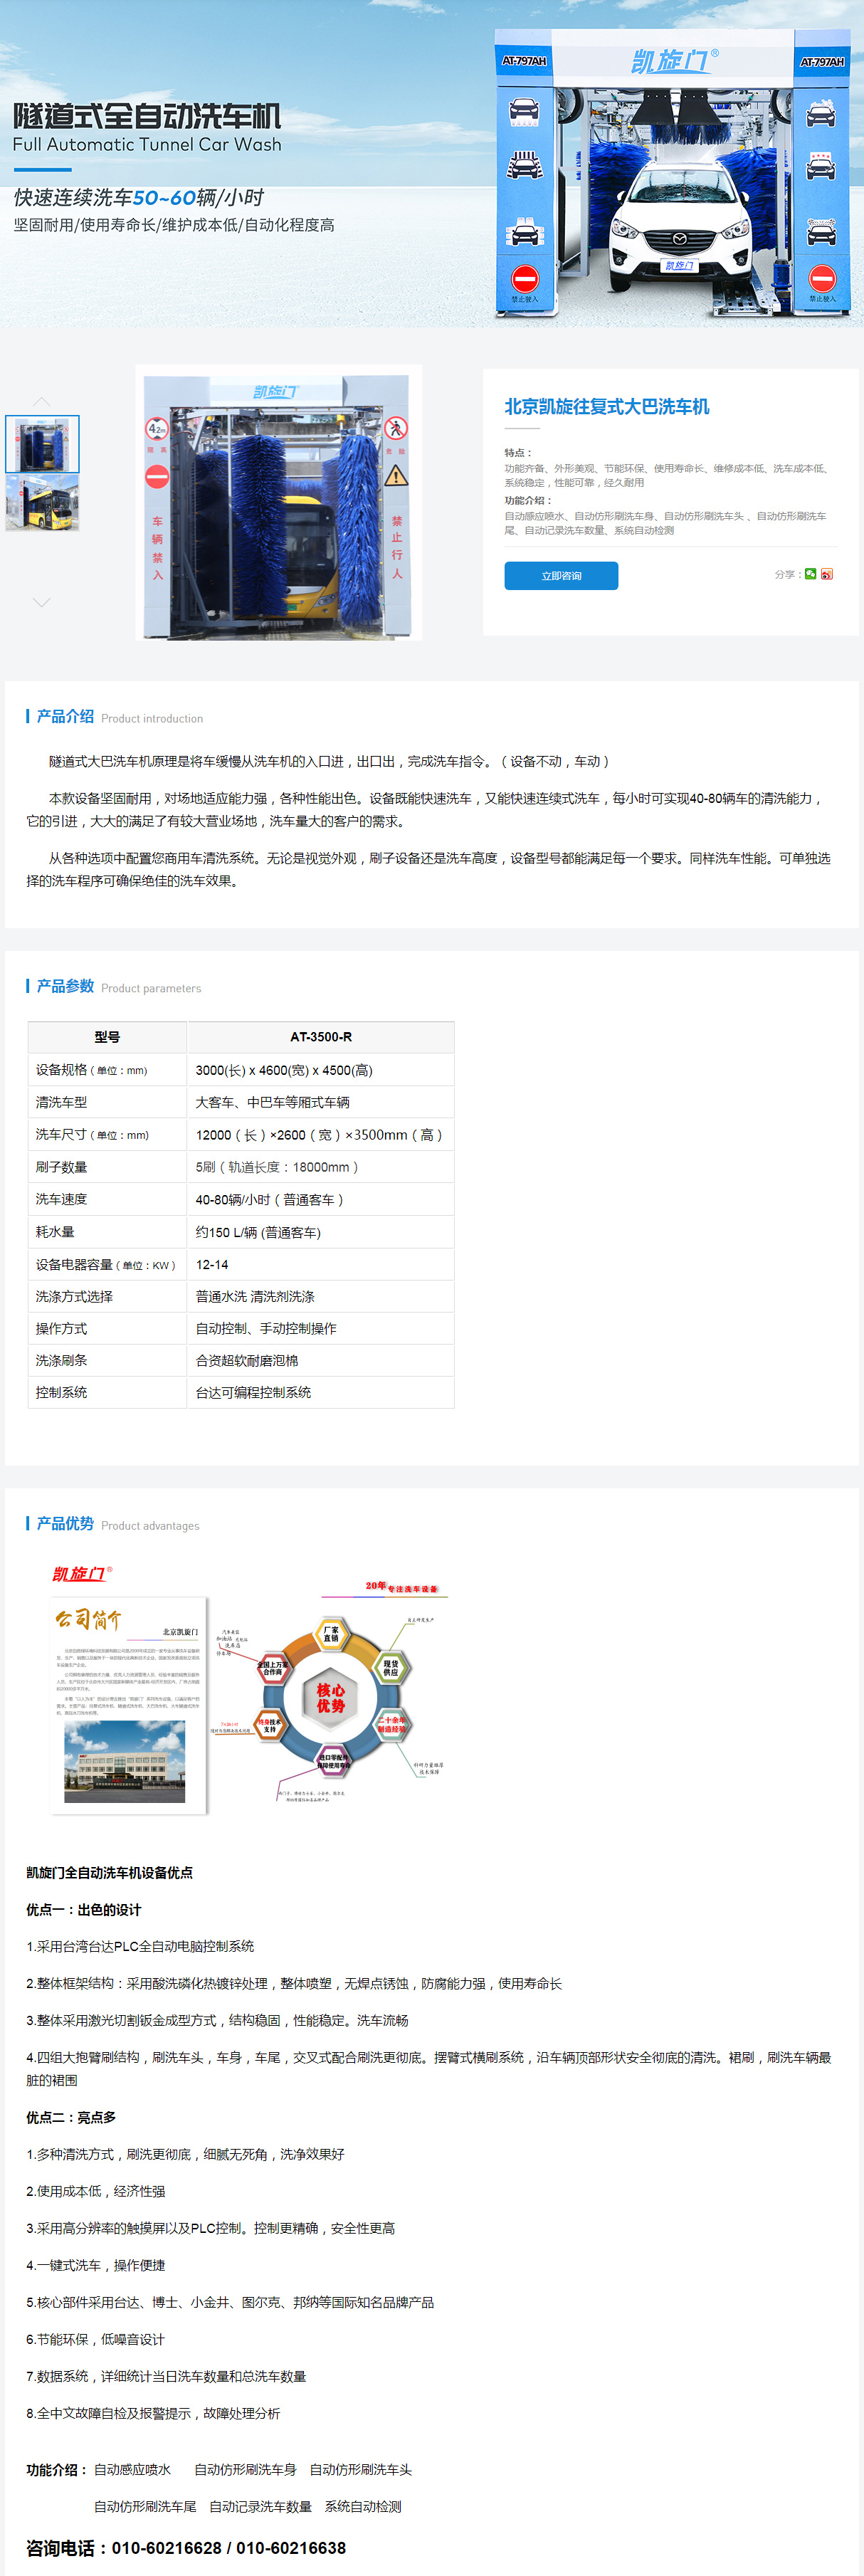Click the 北京凯旋往复式大巴洗车机 title
Image resolution: width=864 pixels, height=2576 pixels.
607,407
